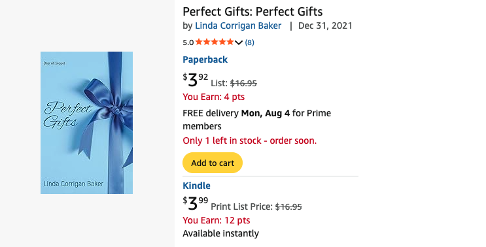The height and width of the screenshot is (247, 486).
Task: Click the You Earn: 4 pts text
Action: (213, 97)
